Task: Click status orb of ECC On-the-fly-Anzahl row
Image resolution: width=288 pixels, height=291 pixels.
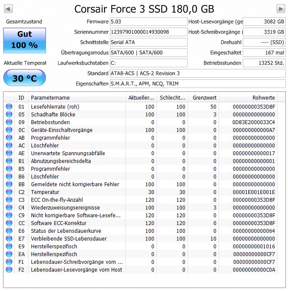Action: (9, 200)
